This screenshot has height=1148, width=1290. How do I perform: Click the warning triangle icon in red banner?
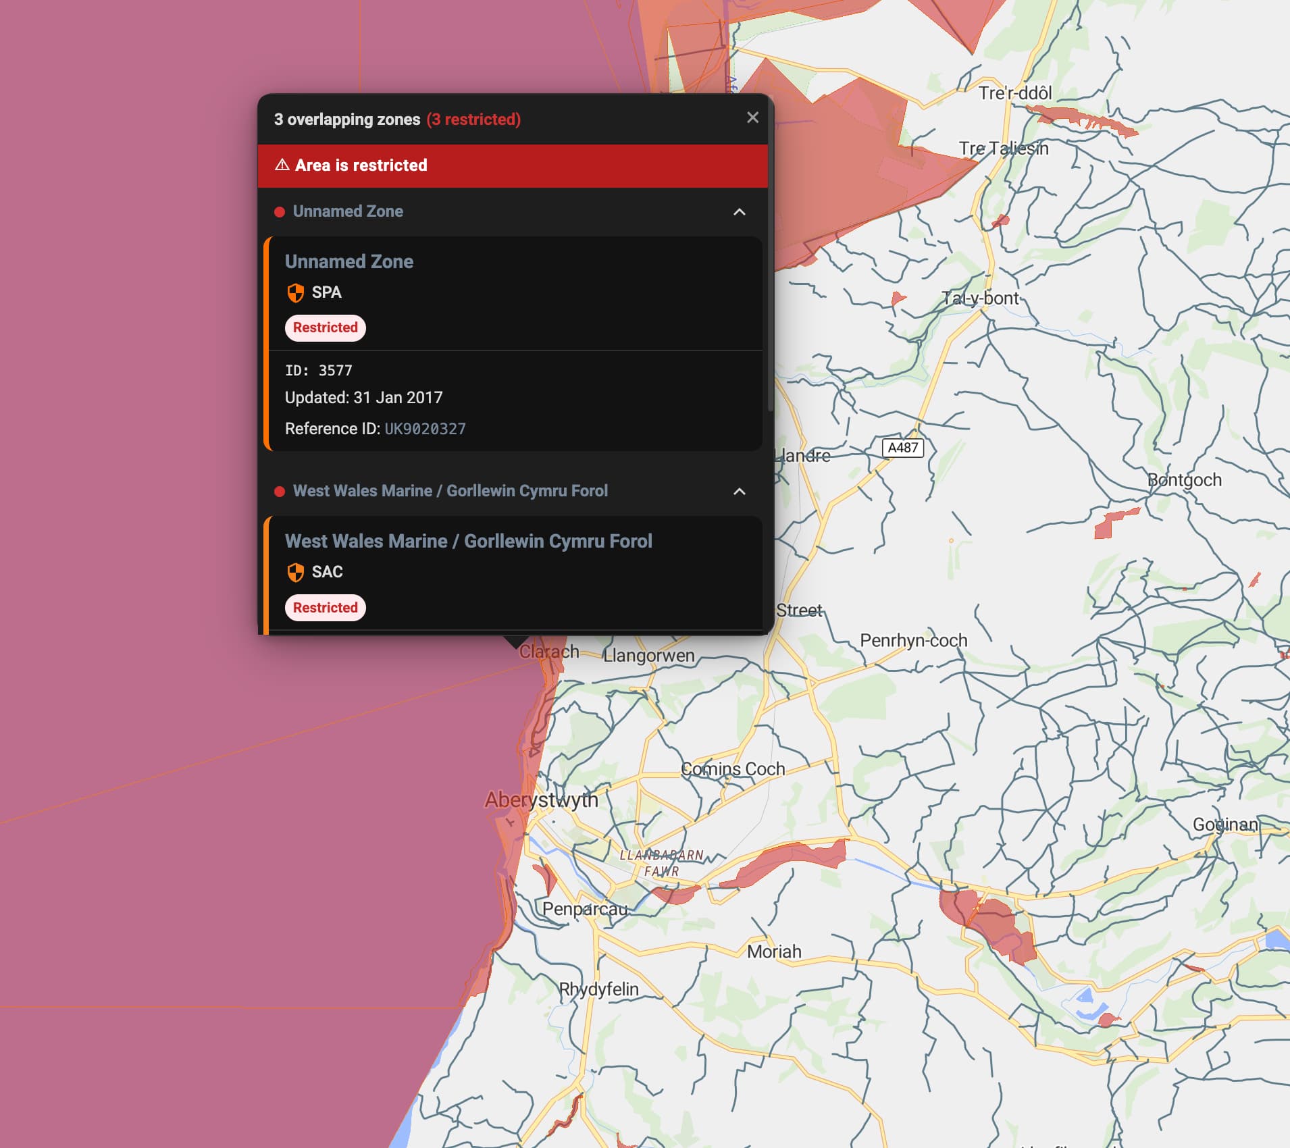(282, 165)
